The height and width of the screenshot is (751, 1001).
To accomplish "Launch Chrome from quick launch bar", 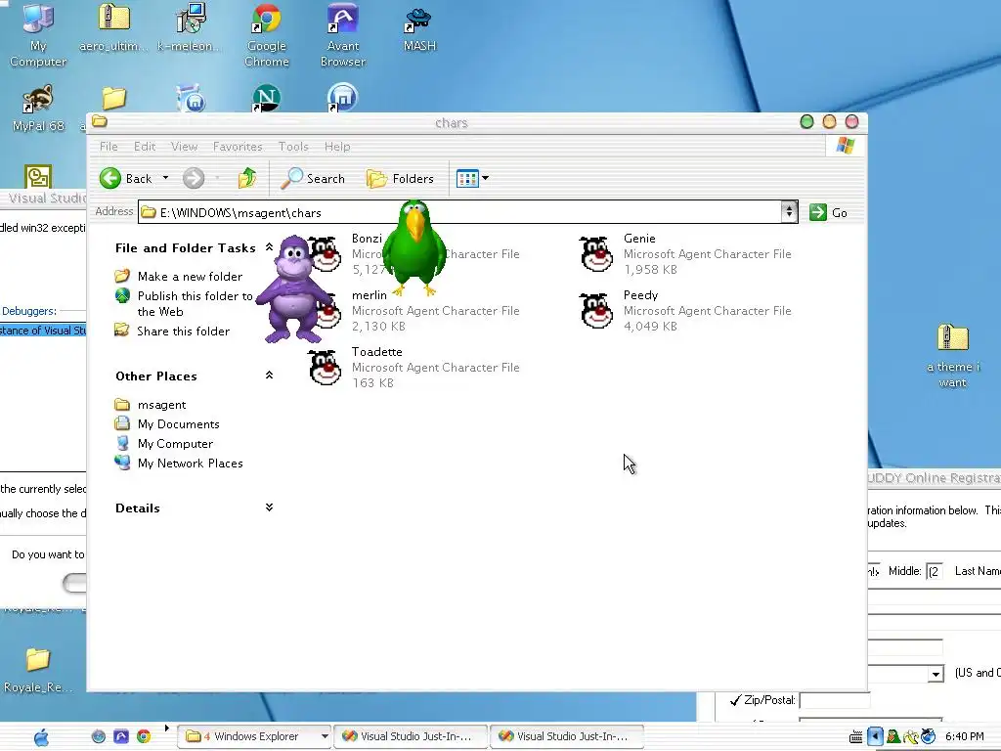I will click(x=144, y=736).
